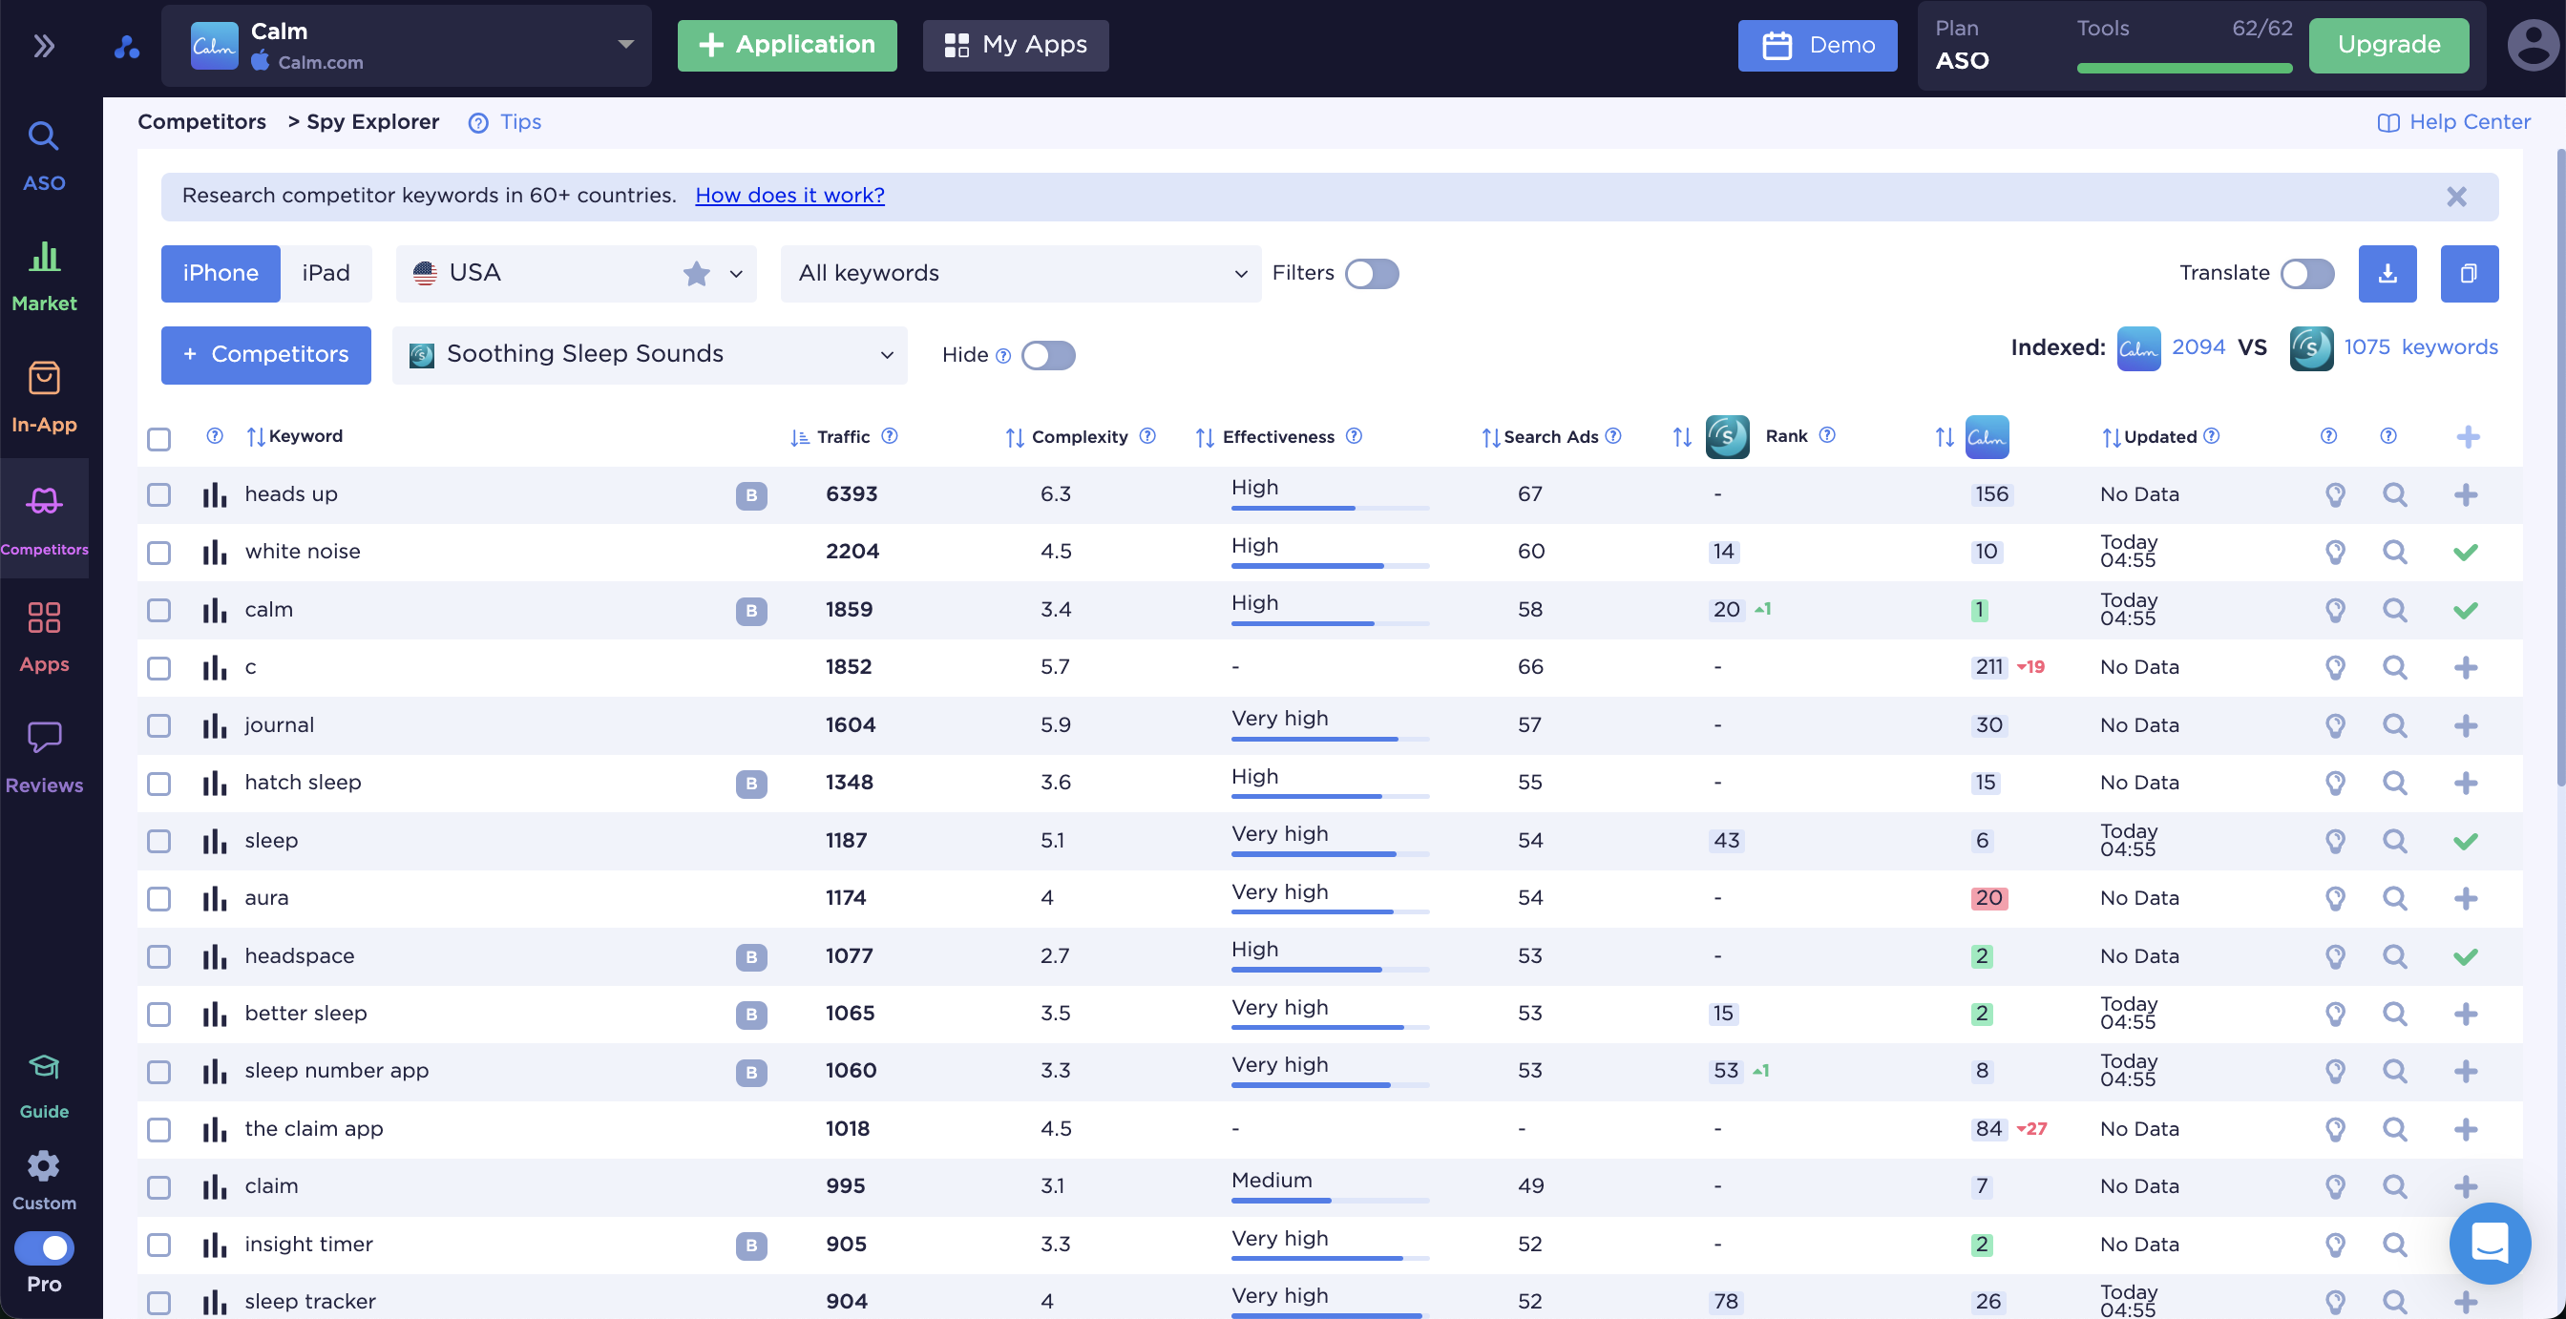Click the page vertical scrollbar
This screenshot has width=2566, height=1319.
tap(2559, 469)
